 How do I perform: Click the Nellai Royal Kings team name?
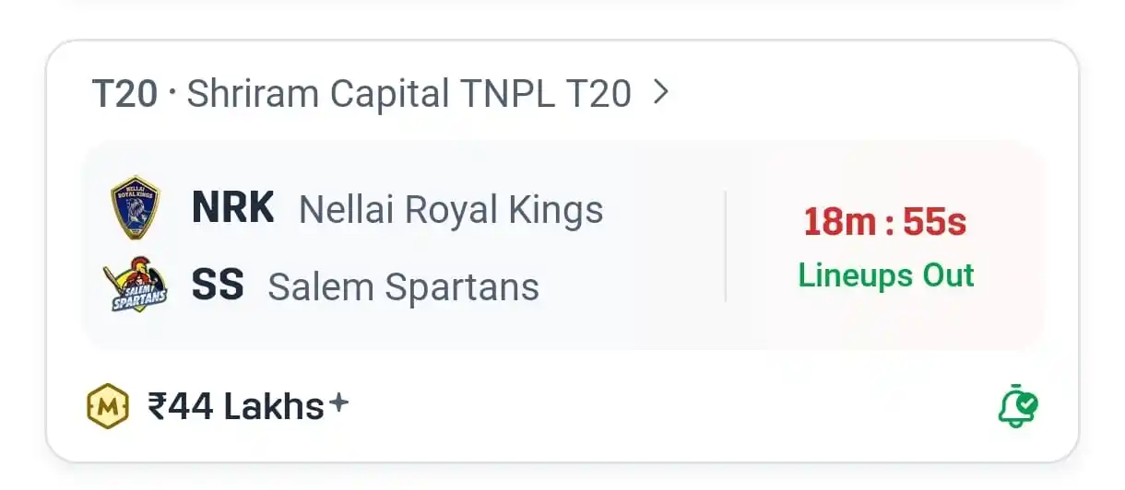click(451, 210)
